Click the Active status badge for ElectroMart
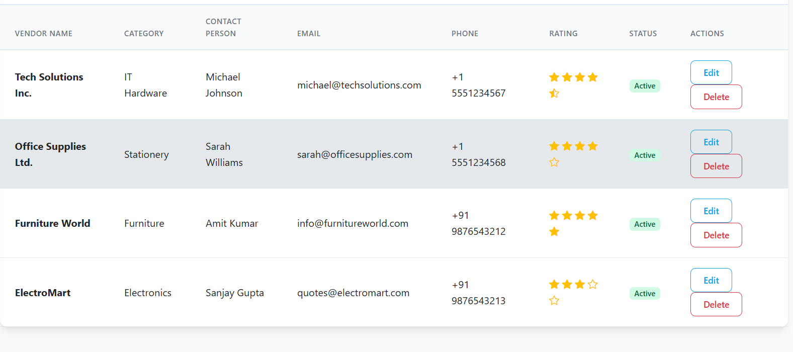The image size is (793, 352). [644, 294]
